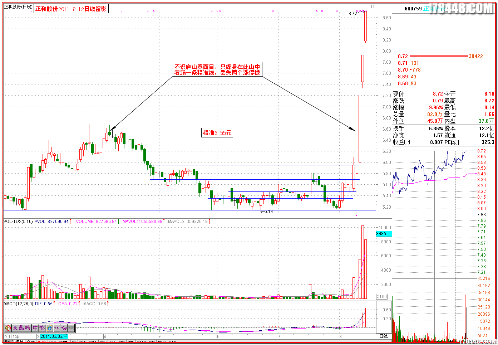Click the 2011年 year label
Image resolution: width=498 pixels, height=345 pixels.
click(x=12, y=336)
